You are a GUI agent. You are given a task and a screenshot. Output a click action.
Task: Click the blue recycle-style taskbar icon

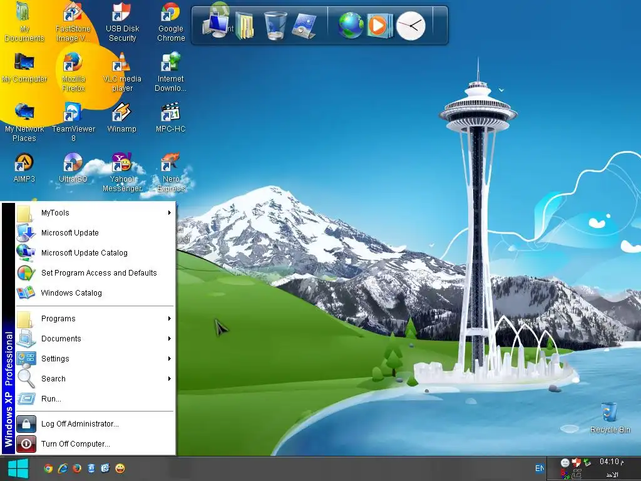pyautogui.click(x=91, y=468)
